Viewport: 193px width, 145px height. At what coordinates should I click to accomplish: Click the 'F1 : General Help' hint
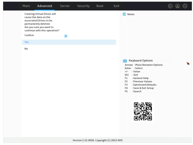pyautogui.click(x=137, y=78)
